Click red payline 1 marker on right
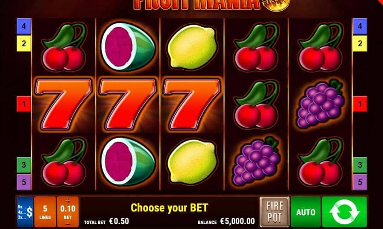 pyautogui.click(x=360, y=104)
